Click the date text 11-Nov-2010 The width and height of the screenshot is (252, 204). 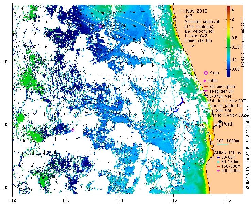pos(193,11)
